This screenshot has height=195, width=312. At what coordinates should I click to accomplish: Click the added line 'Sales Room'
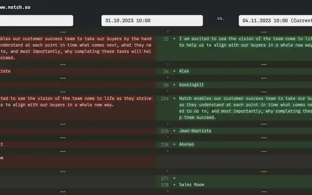(x=191, y=185)
